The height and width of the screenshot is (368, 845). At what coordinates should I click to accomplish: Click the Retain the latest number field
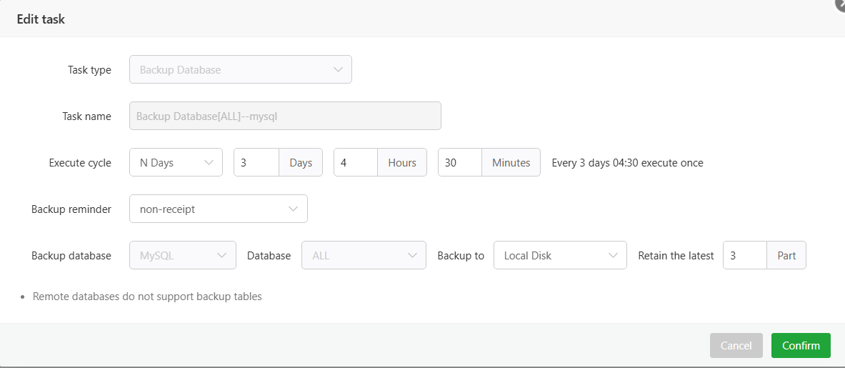(x=744, y=255)
